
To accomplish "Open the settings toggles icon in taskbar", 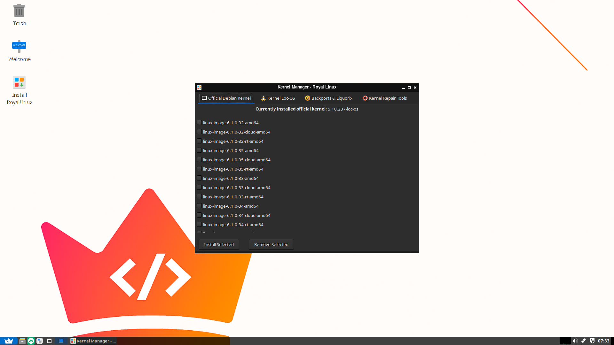I will pos(40,341).
